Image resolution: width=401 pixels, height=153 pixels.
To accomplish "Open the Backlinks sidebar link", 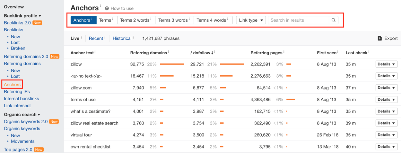I will tap(13, 30).
